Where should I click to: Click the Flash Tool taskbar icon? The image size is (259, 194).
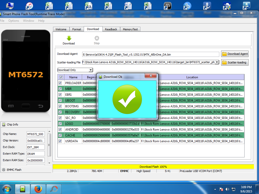[23, 189]
